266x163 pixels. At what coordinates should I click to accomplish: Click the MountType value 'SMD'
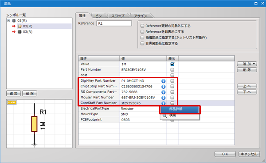tap(124, 114)
